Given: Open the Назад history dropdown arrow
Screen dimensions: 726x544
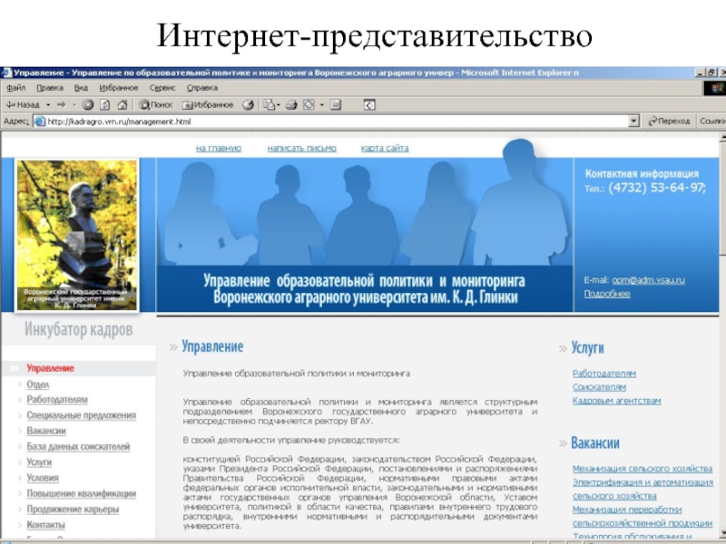Looking at the screenshot, I should (48, 105).
